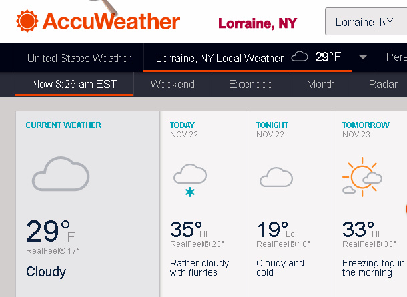Screen dimensions: 407x297
Task: Click the cloud icon in navigation bar
Action: 300,57
